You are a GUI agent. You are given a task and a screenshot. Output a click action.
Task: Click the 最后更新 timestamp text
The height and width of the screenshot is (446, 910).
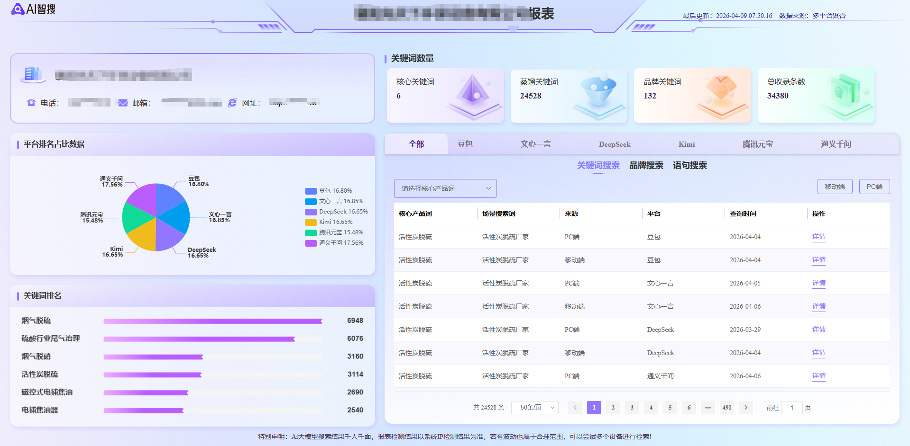click(727, 16)
